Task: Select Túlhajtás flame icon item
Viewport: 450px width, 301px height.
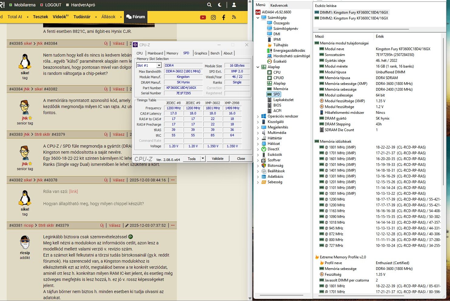Action: click(269, 45)
